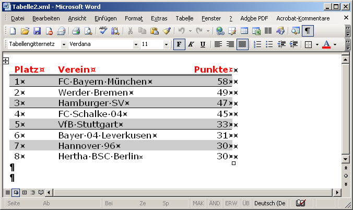This screenshot has width=353, height=210.
Task: Open the Bearbeiten menu
Action: (x=46, y=18)
